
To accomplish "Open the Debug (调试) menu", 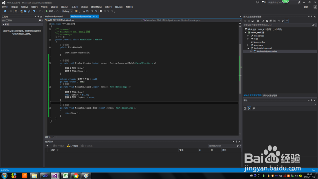I will click(54, 7).
